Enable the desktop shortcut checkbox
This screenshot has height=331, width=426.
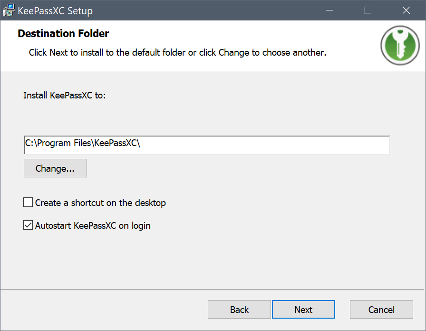click(x=28, y=203)
